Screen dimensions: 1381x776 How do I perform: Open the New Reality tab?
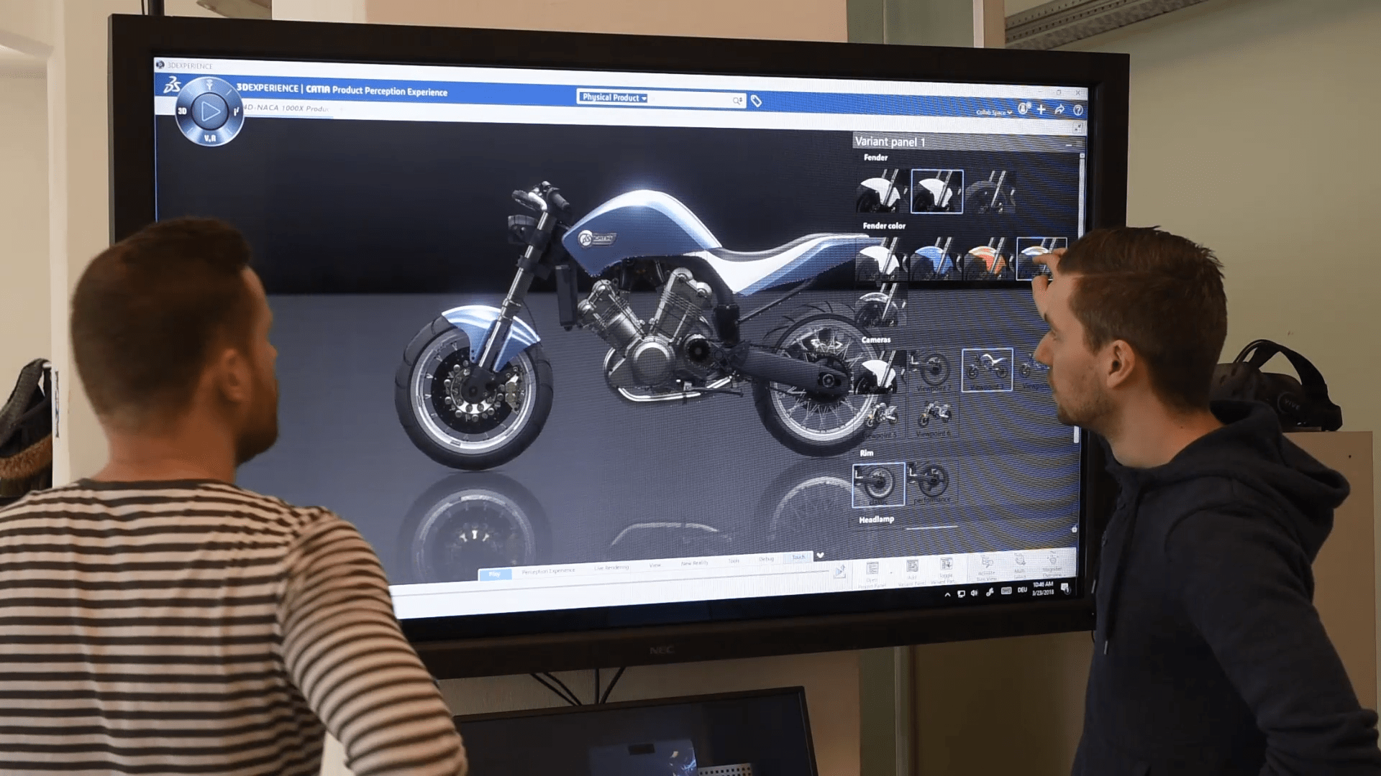(695, 563)
